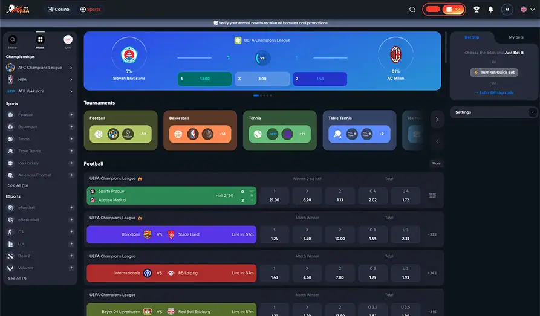This screenshot has height=316, width=540.
Task: Open the Home grid icon in sidebar
Action: (x=40, y=40)
